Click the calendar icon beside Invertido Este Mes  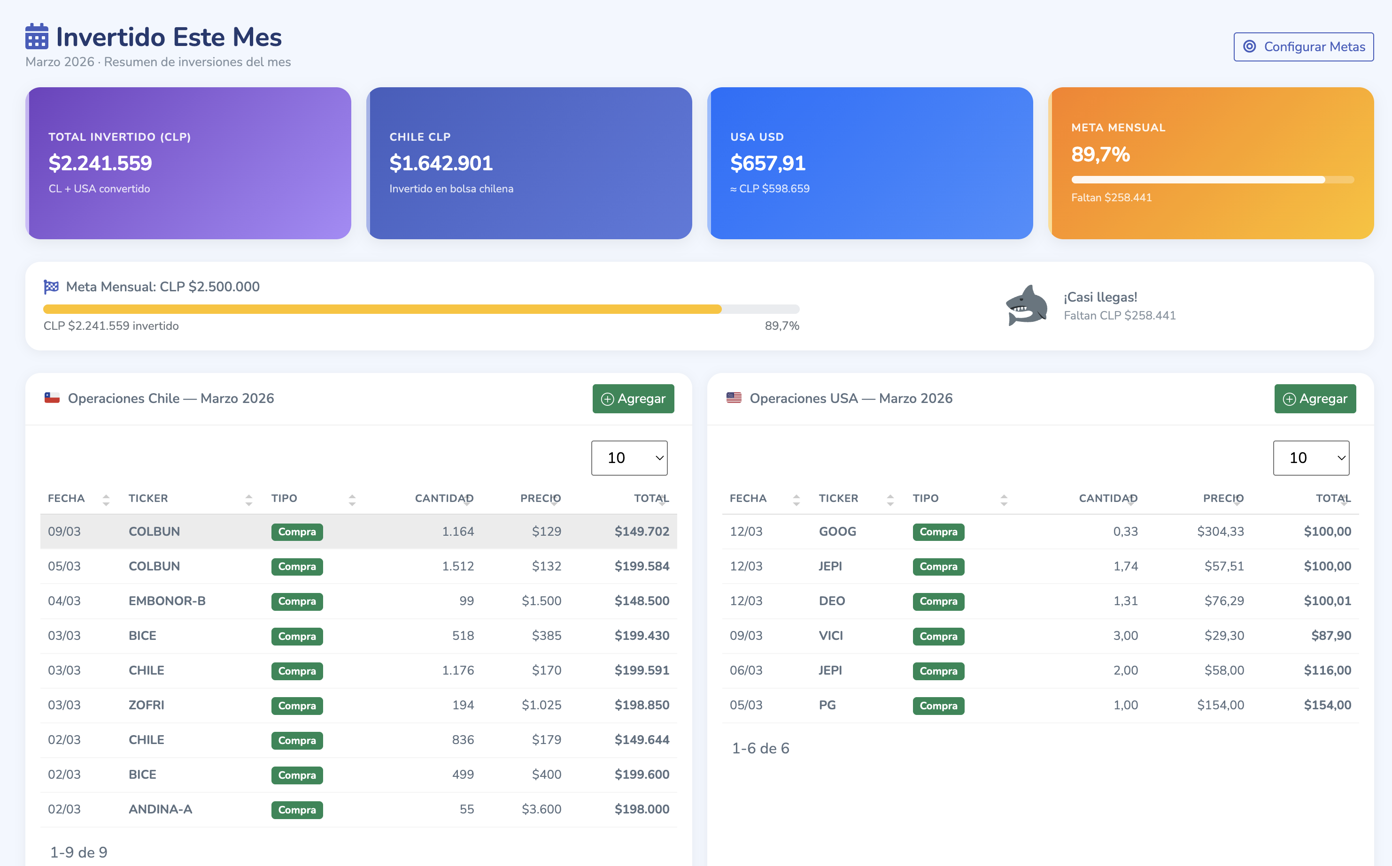tap(37, 37)
